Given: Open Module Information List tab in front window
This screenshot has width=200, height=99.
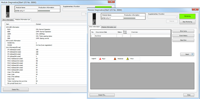Looking at the screenshot, I should point(109,27).
